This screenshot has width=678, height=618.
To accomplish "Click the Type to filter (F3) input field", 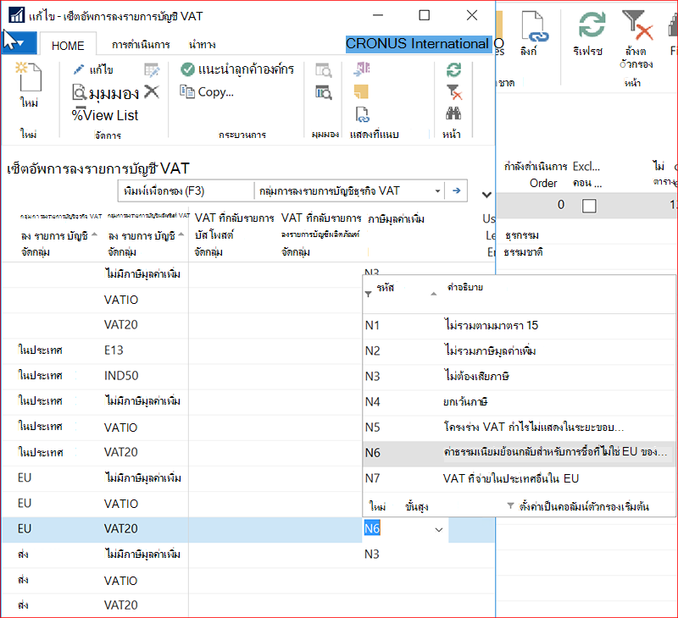I will point(186,190).
